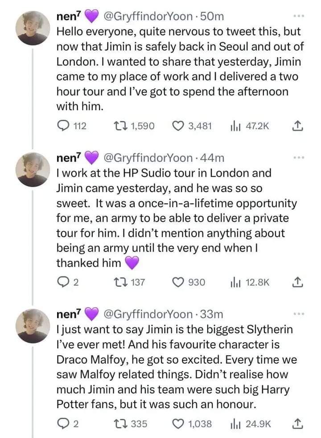Like the tweet with 1,038 likes
The width and height of the screenshot is (321, 438).
point(178,423)
